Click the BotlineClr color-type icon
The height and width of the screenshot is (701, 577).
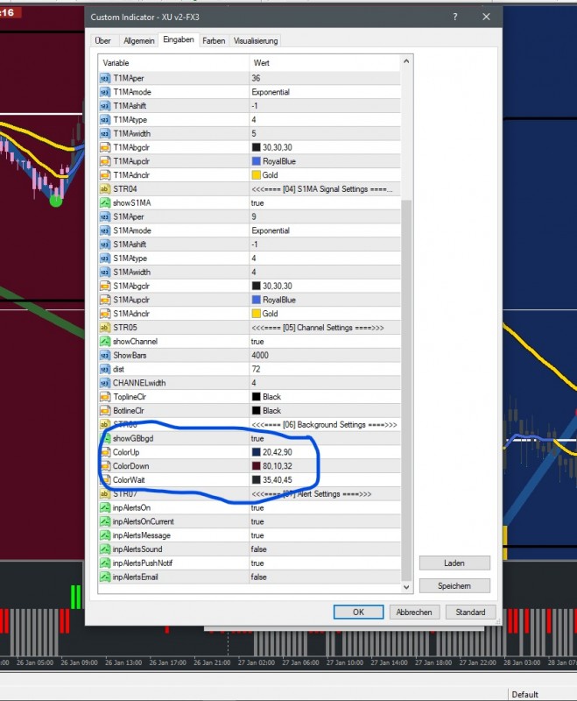click(x=105, y=411)
